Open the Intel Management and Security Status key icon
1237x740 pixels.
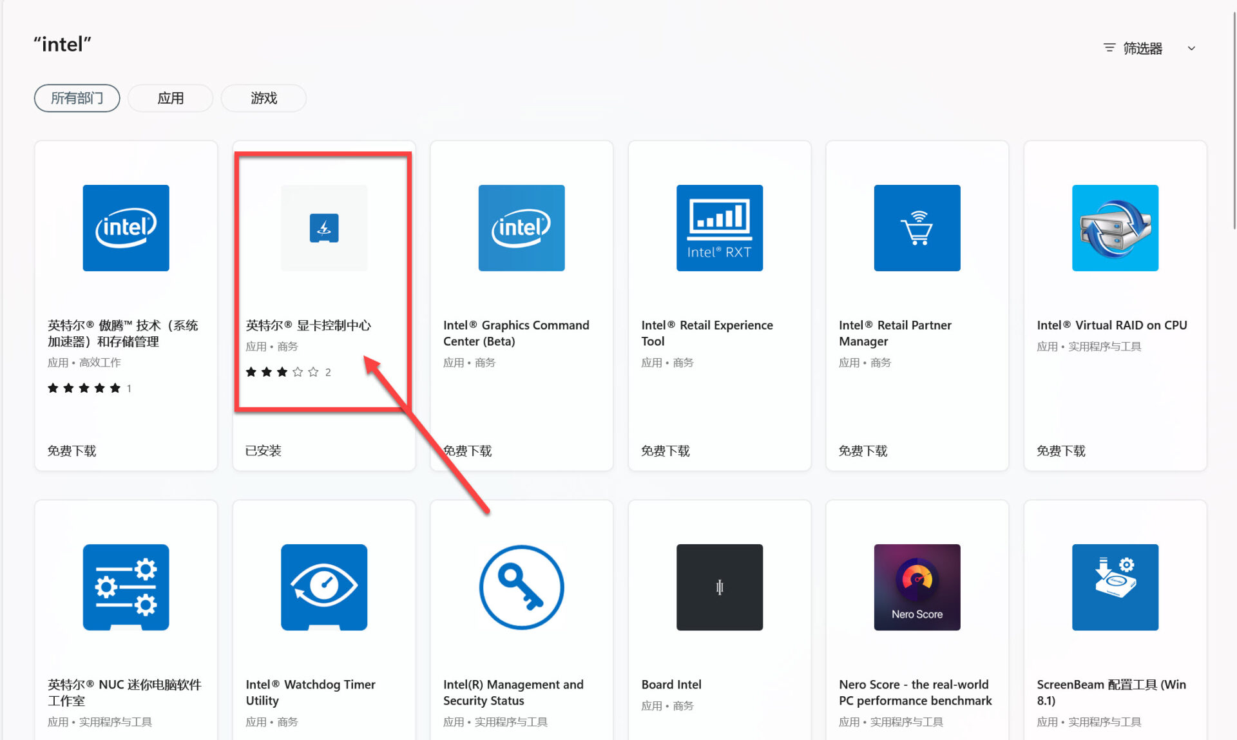pyautogui.click(x=521, y=587)
